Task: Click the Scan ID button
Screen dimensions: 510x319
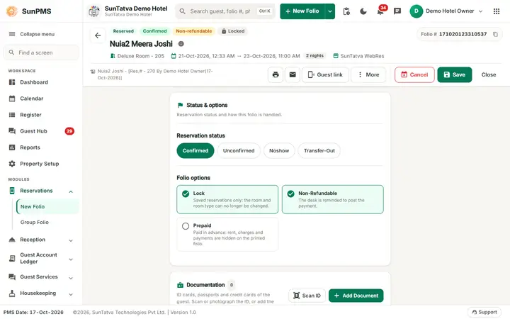Action: pos(307,296)
